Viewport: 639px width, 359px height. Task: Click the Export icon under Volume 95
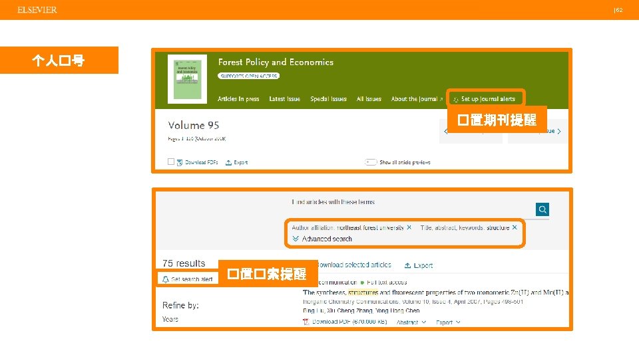[x=228, y=162]
